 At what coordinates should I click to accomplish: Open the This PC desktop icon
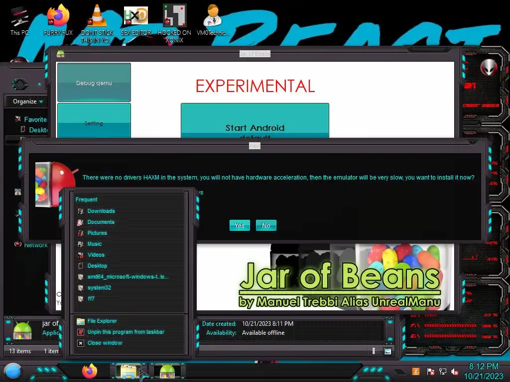[19, 21]
